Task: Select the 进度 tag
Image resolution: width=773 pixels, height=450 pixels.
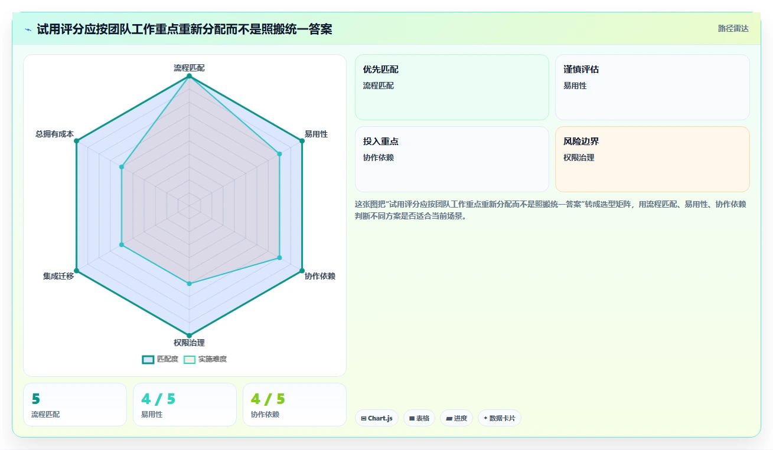Action: [456, 418]
